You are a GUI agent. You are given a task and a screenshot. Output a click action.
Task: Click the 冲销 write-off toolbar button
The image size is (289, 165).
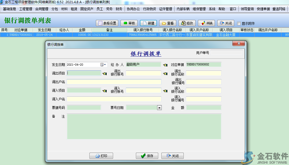point(206,23)
